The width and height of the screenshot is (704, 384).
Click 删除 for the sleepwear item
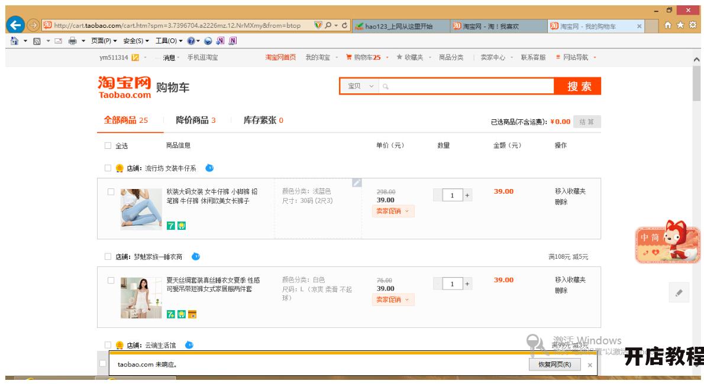tap(561, 290)
